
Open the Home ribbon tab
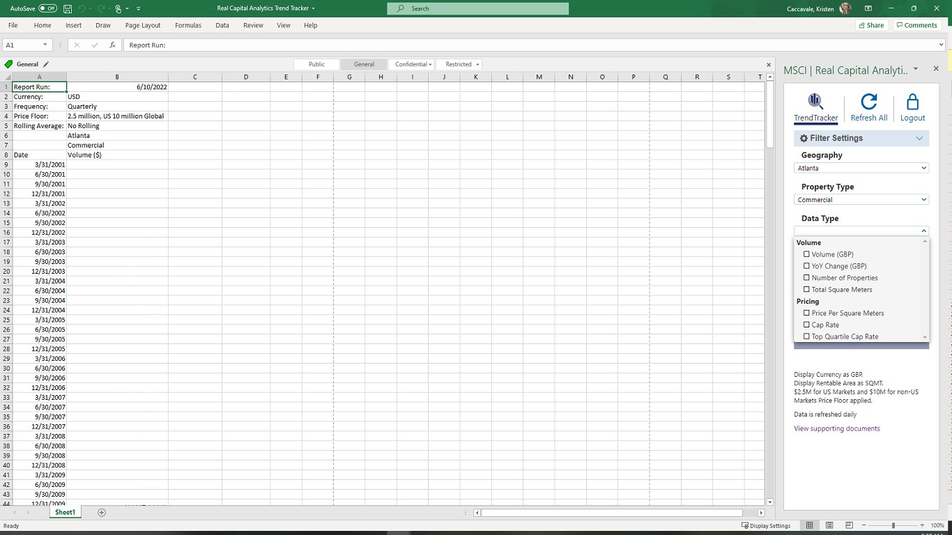(x=43, y=25)
